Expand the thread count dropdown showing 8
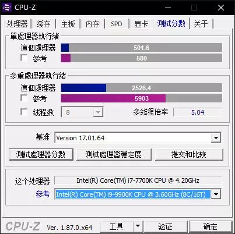Image resolution: width=235 pixels, height=234 pixels. click(98, 112)
